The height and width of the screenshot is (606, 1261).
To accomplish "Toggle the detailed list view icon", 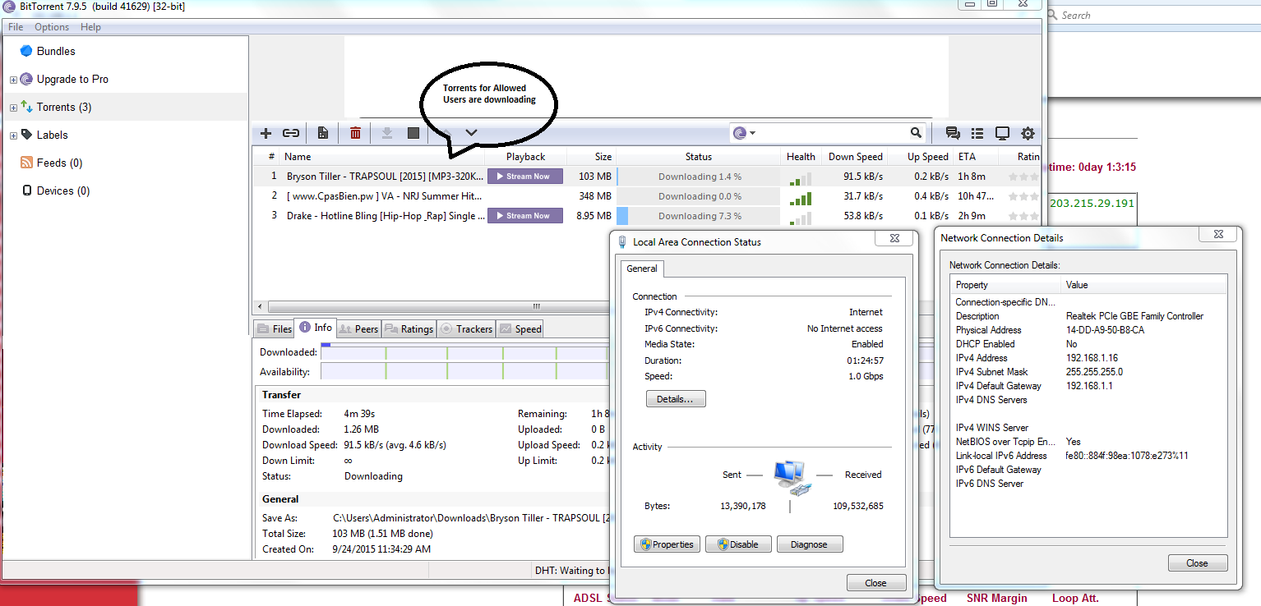I will 977,133.
